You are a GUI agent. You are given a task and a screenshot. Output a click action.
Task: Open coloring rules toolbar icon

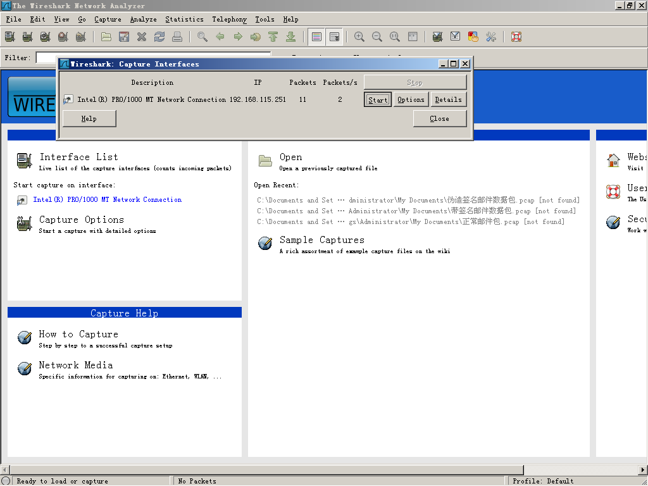pos(473,37)
